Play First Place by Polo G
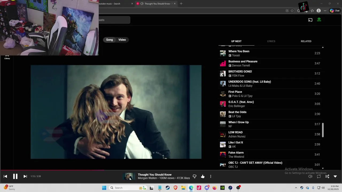This screenshot has height=192, width=342. (x=270, y=94)
